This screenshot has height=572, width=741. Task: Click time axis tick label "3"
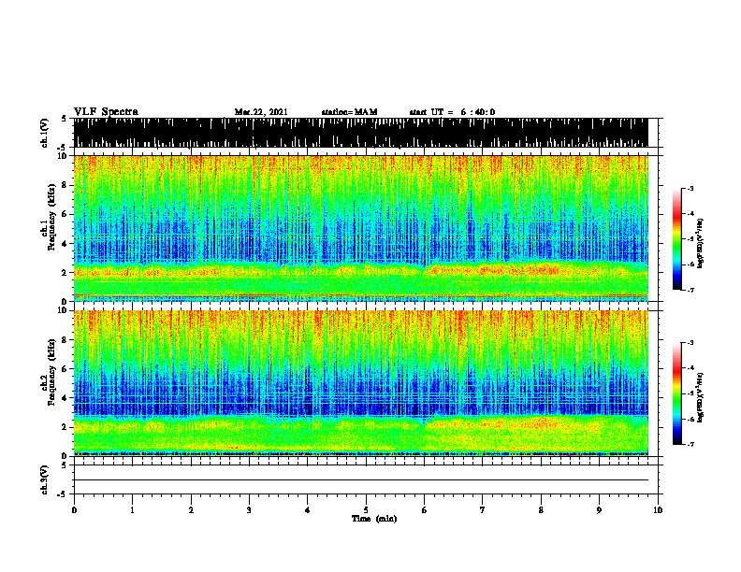pos(249,509)
